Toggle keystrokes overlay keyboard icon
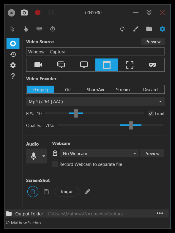This screenshot has height=233, width=175. pos(39,29)
